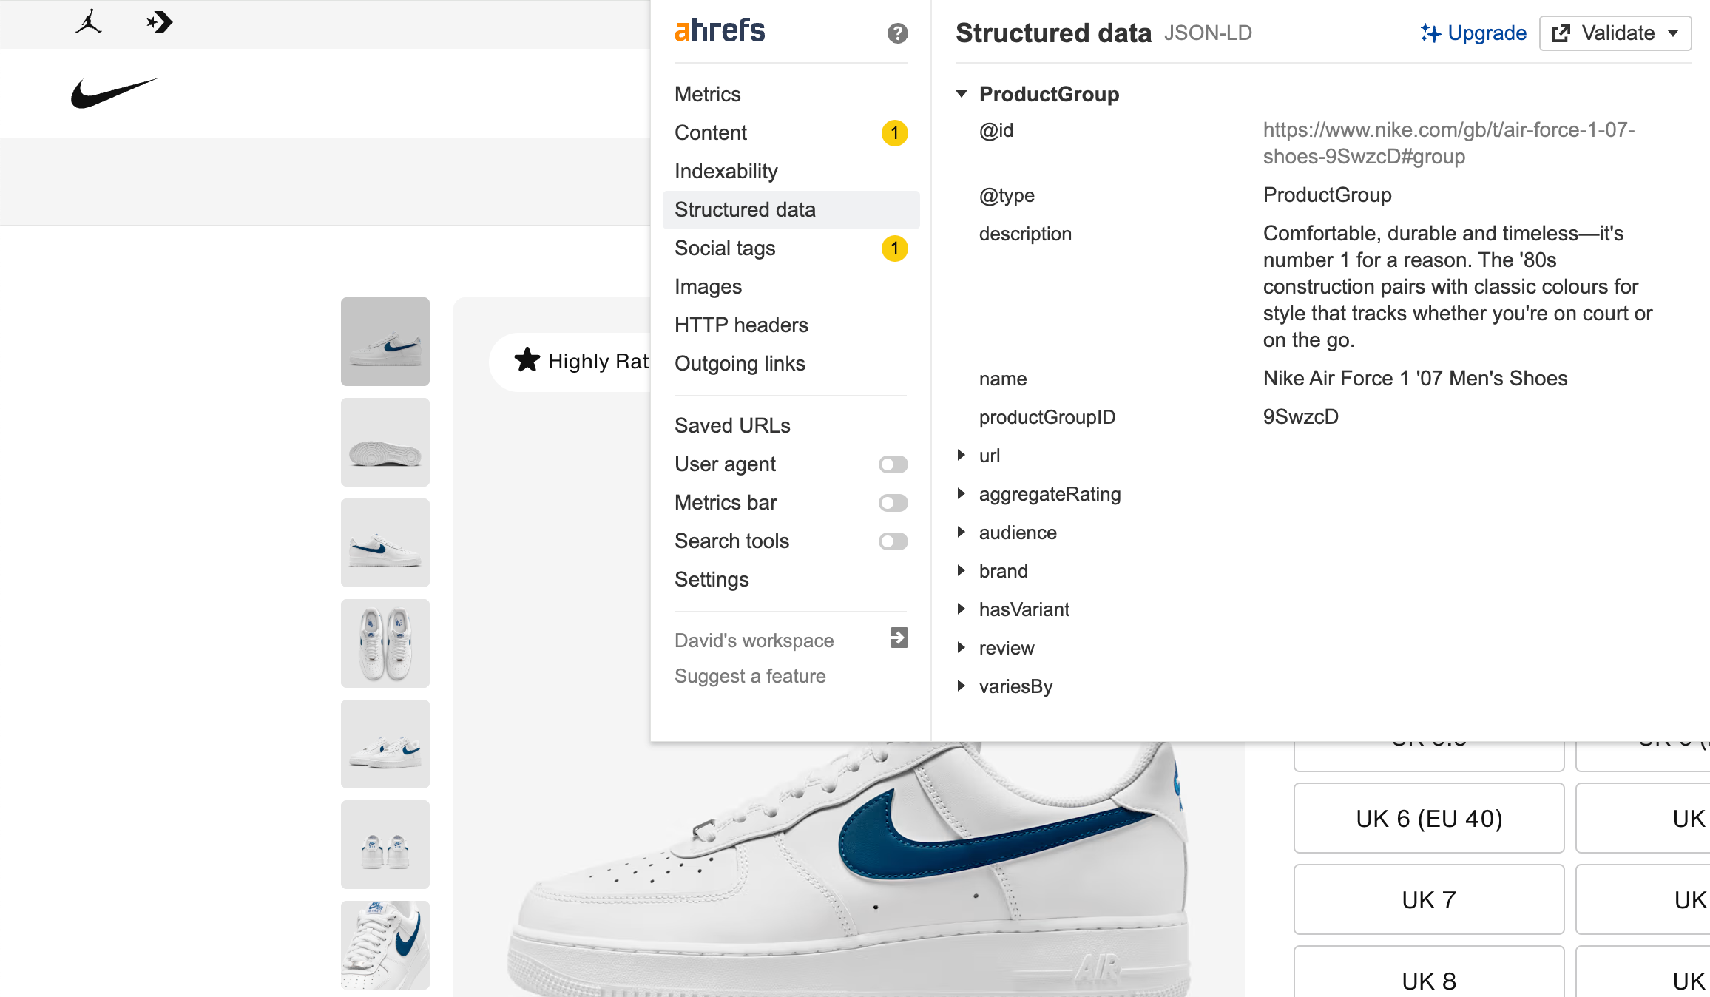Click the Social tags warning badge
Image resolution: width=1710 pixels, height=997 pixels.
(894, 249)
